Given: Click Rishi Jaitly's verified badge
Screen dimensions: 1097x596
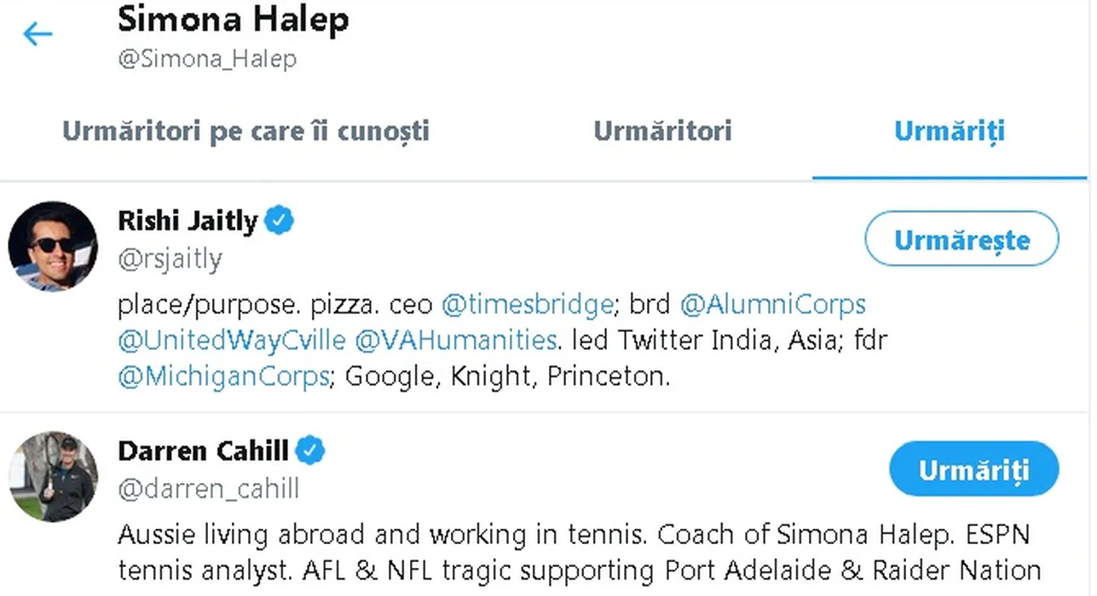Looking at the screenshot, I should click(x=280, y=221).
